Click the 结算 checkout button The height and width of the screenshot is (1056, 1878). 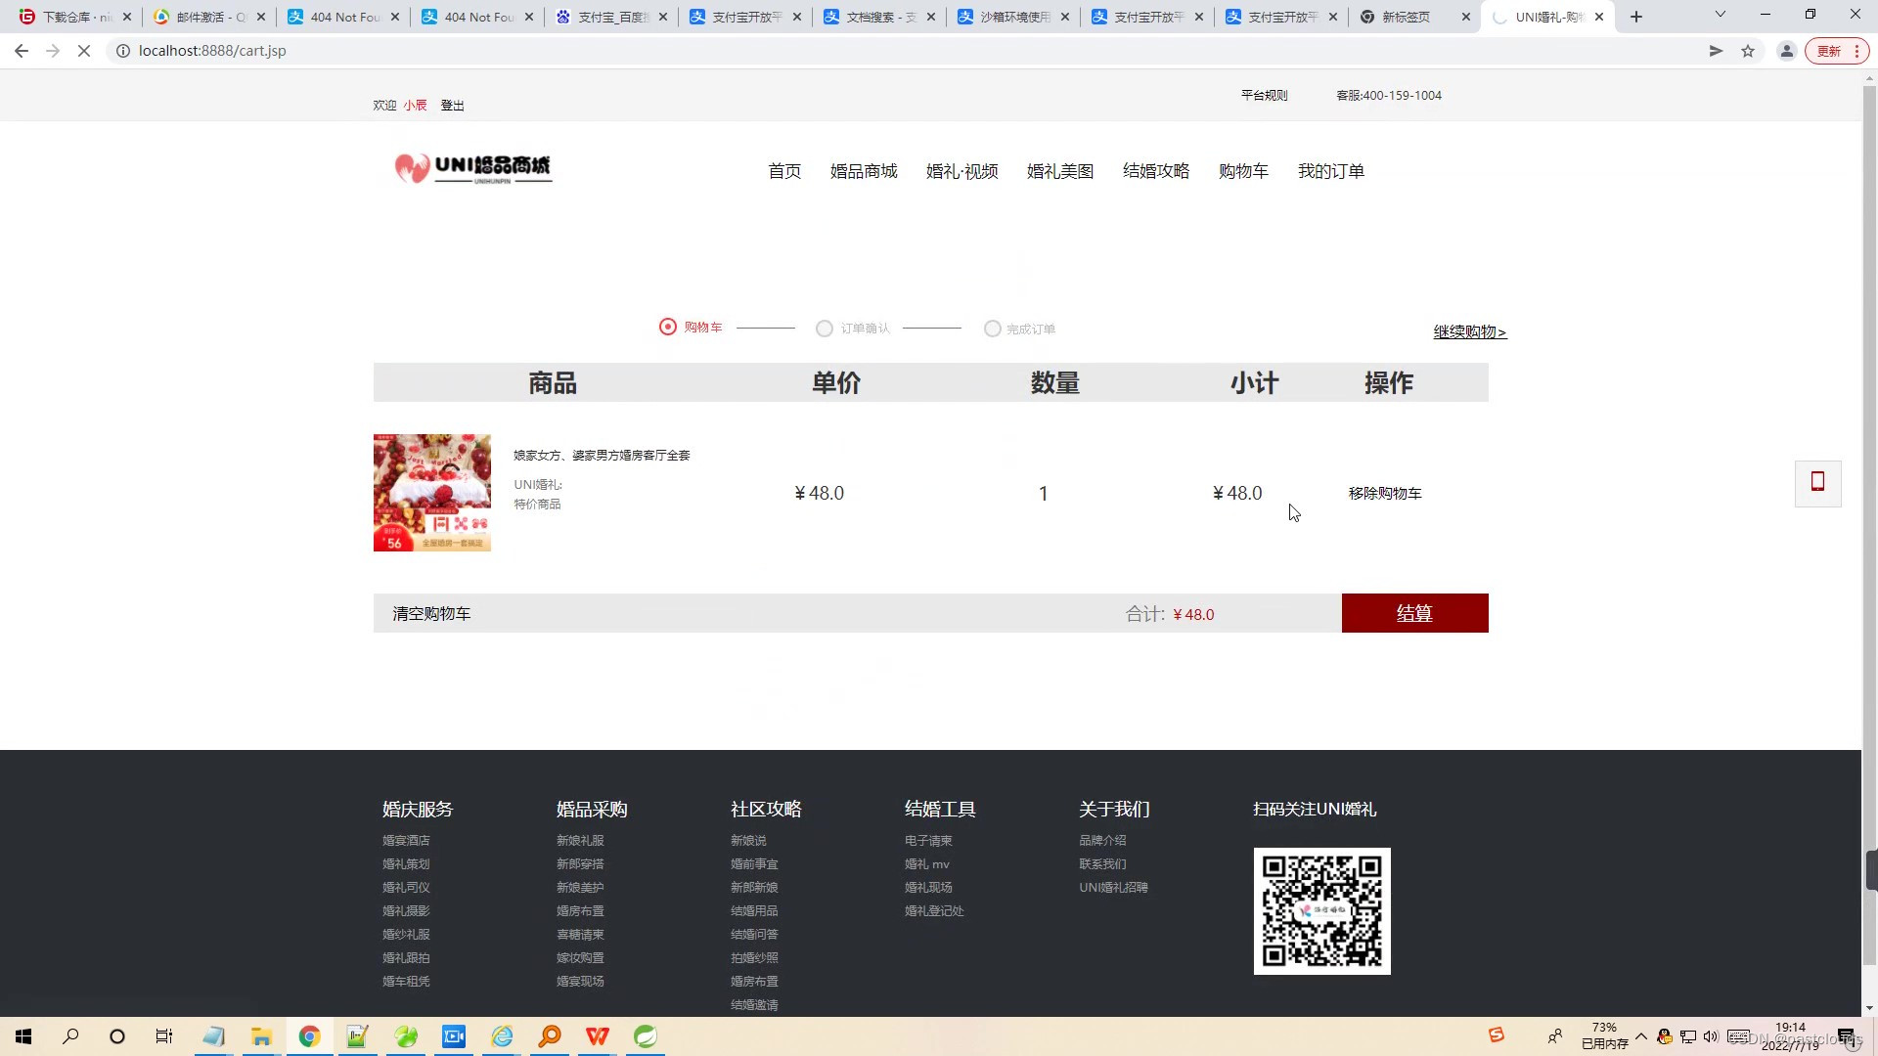(x=1414, y=613)
